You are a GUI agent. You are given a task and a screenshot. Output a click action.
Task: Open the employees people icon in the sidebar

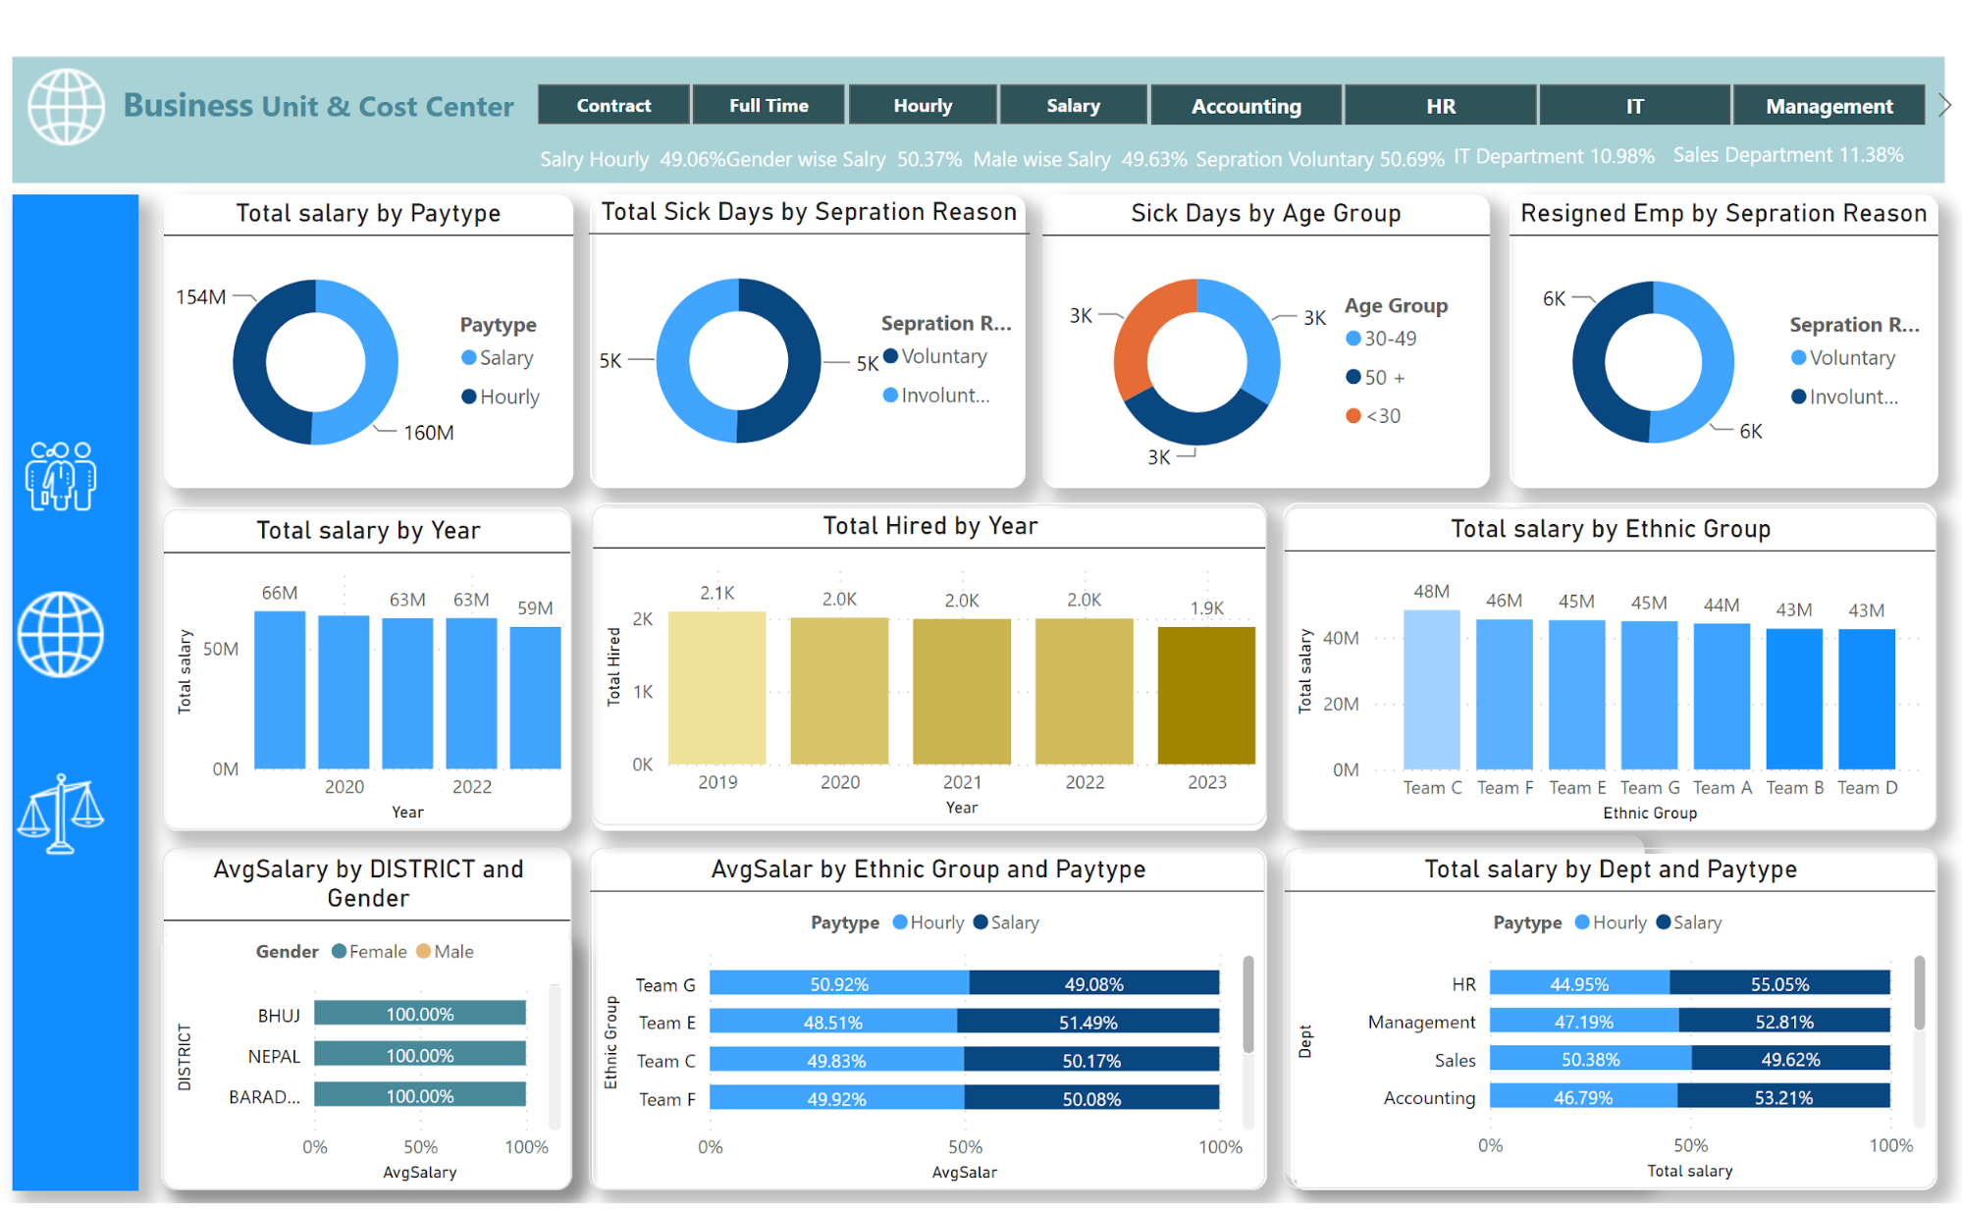(61, 476)
